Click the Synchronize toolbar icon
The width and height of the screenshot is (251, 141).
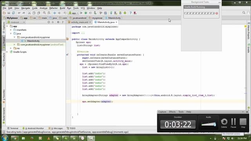pos(13,13)
